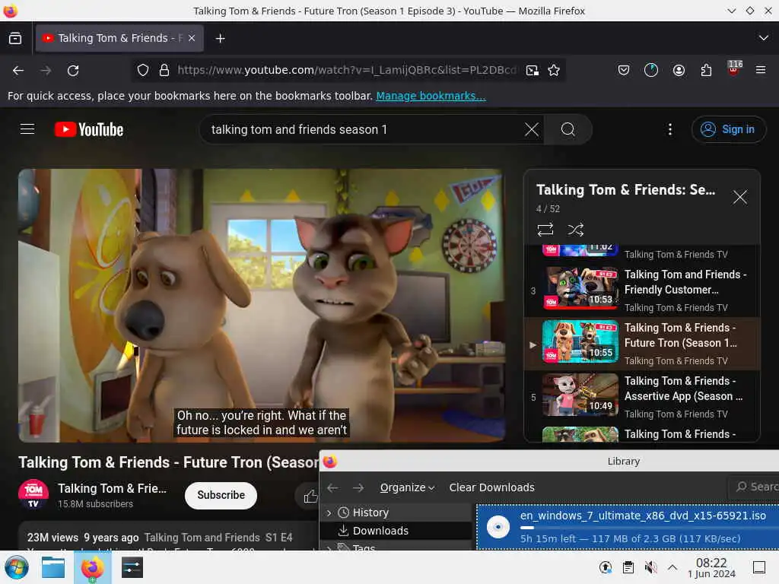Expand History tree in Library
Viewport: 779px width, 584px height.
point(329,513)
